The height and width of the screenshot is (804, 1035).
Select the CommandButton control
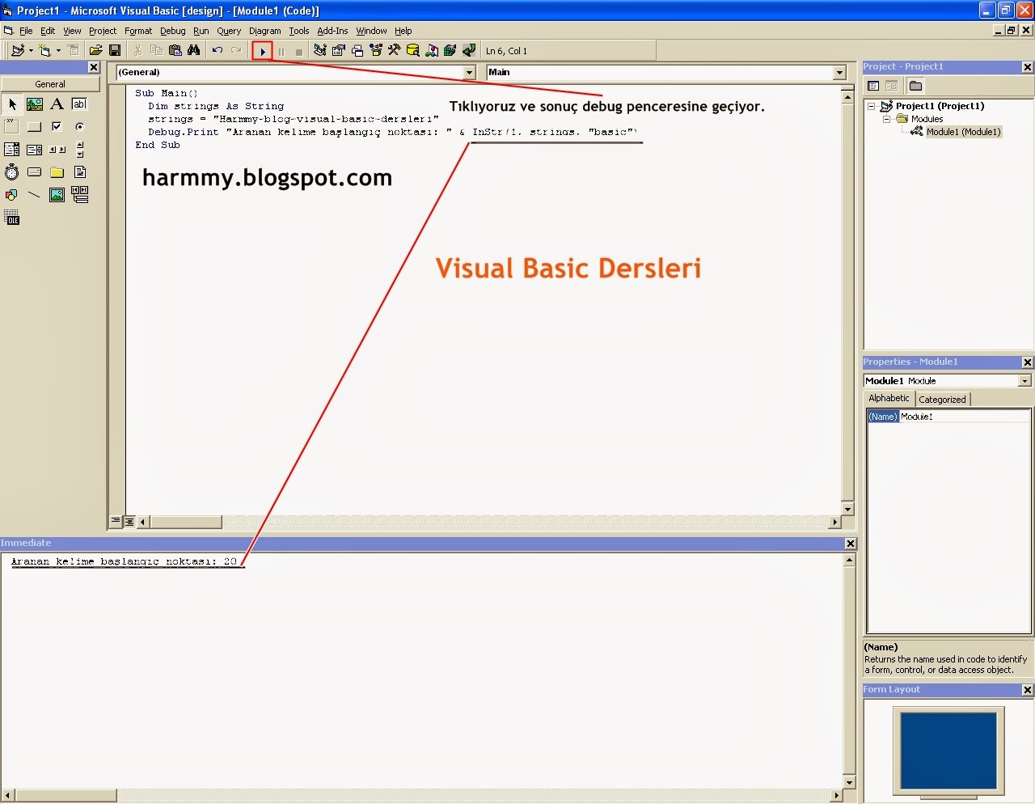tap(34, 126)
